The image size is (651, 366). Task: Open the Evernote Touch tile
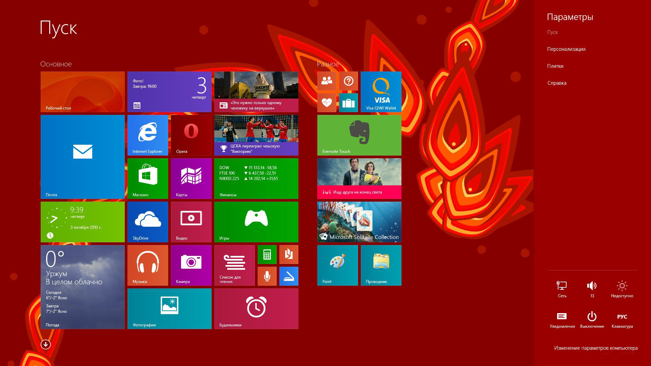[x=359, y=135]
